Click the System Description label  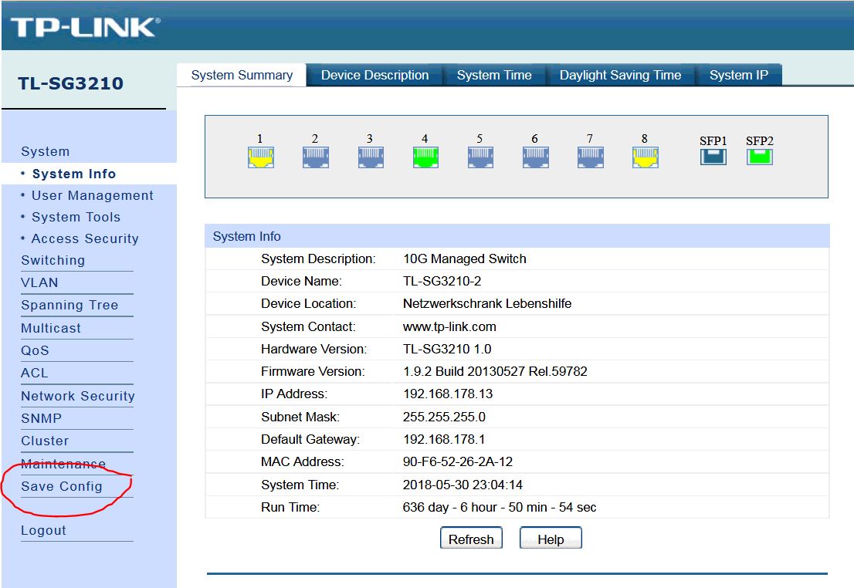click(x=318, y=259)
